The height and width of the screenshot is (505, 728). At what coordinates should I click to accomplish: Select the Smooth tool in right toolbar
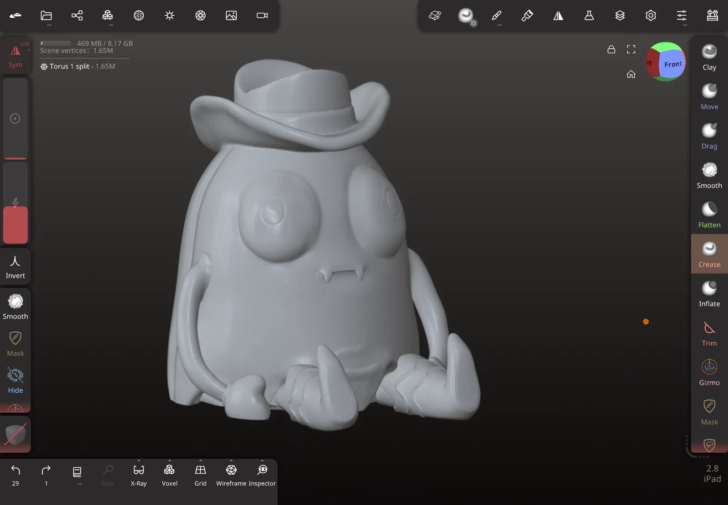709,175
